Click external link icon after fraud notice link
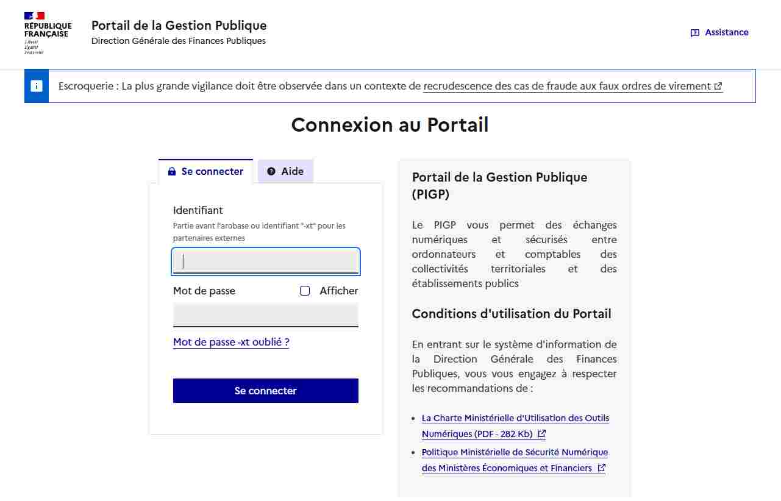Image resolution: width=781 pixels, height=501 pixels. (x=718, y=87)
